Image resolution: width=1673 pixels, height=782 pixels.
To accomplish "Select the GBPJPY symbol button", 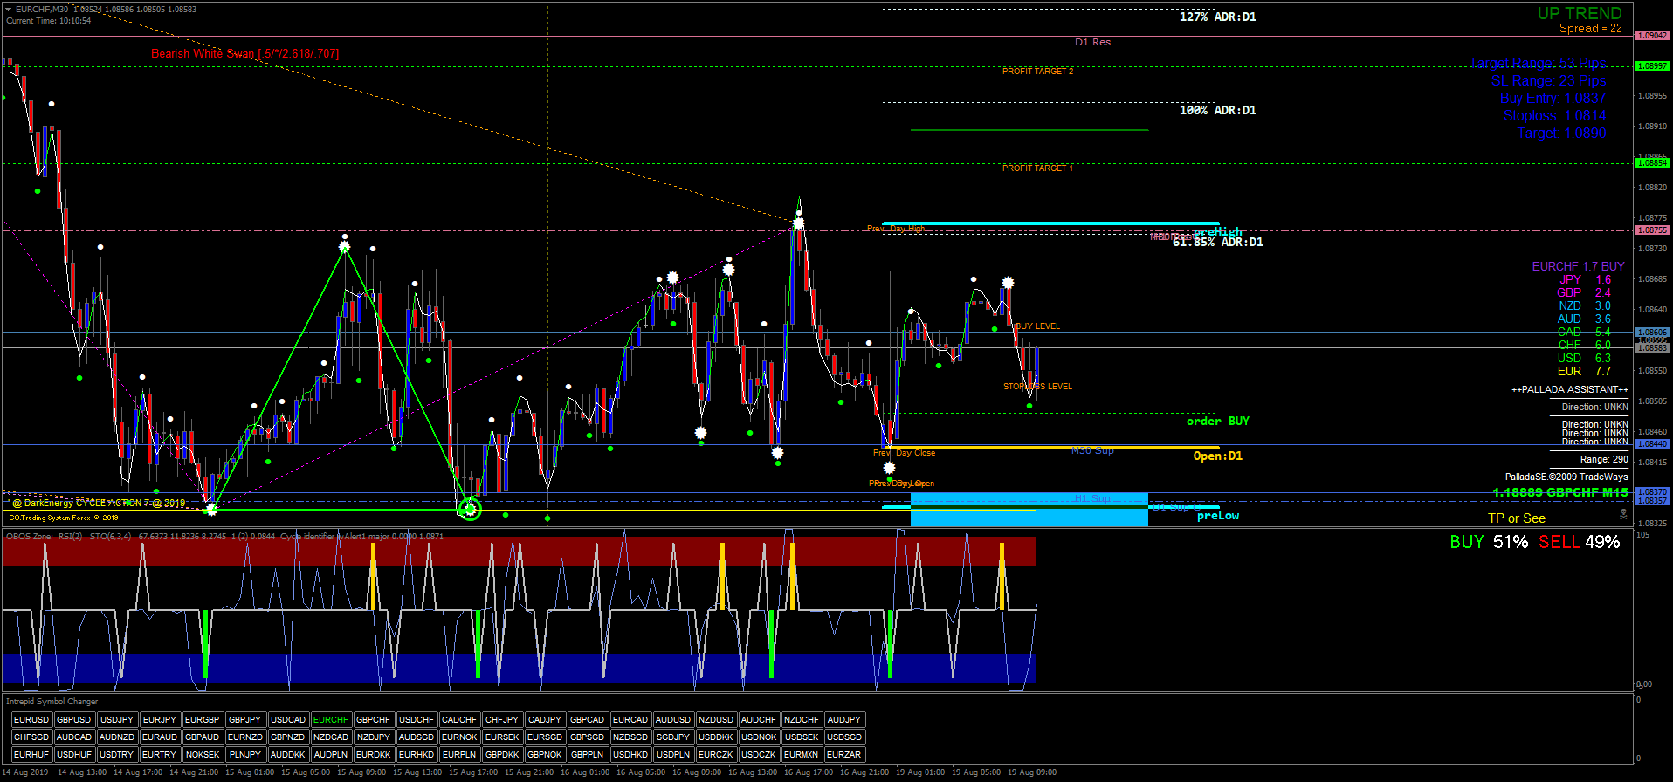I will click(x=245, y=720).
